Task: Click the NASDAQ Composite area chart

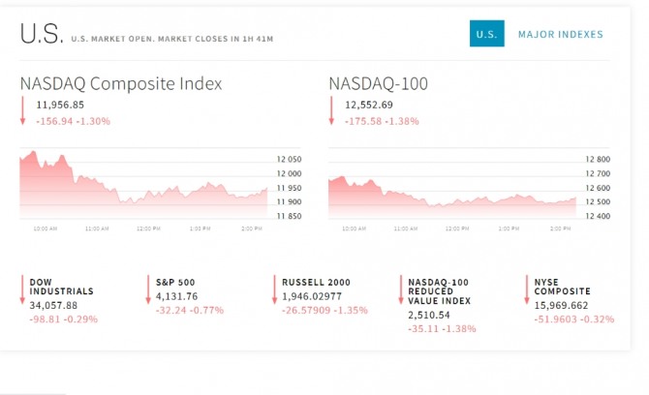Action: pyautogui.click(x=143, y=184)
